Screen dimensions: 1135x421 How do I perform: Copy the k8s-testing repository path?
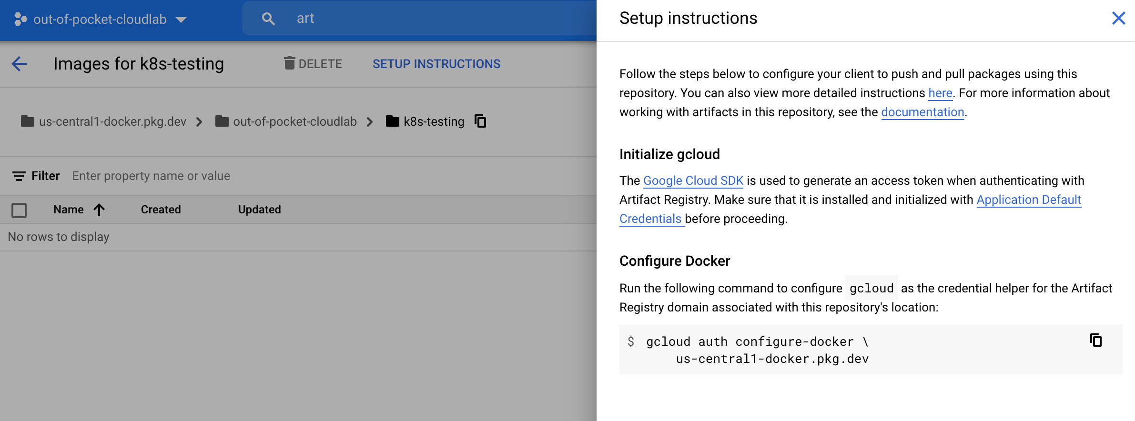[480, 121]
